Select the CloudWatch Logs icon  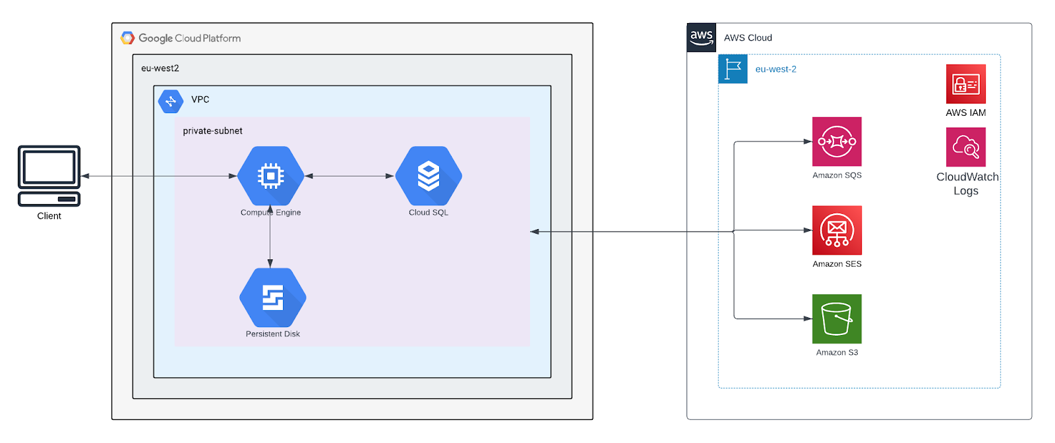tap(965, 147)
